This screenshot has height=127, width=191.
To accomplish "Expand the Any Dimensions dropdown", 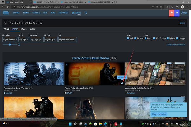I will tap(10, 39).
